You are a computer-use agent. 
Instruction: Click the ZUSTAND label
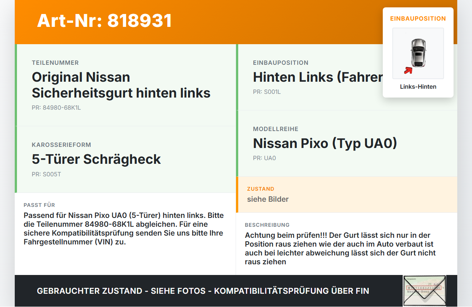(261, 189)
